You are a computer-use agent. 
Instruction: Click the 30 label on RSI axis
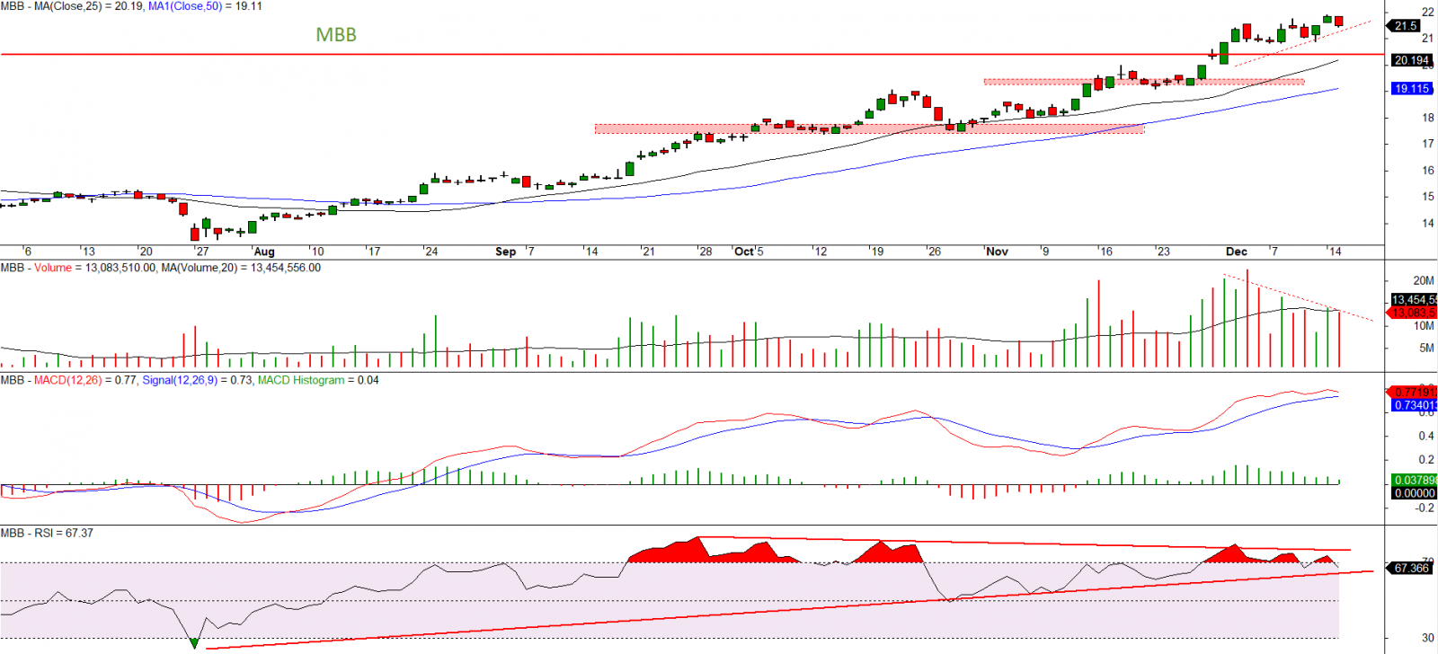pos(1428,638)
